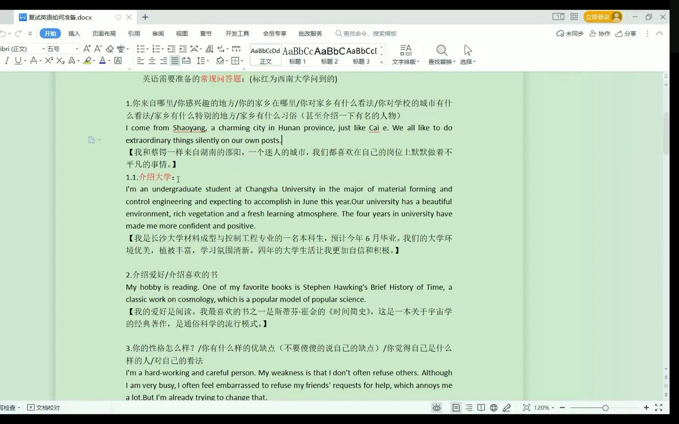
Task: Apply numbered list formatting
Action: pyautogui.click(x=156, y=49)
